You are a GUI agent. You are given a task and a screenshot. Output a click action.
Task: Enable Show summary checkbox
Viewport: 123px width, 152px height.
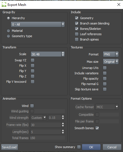[x=79, y=147]
